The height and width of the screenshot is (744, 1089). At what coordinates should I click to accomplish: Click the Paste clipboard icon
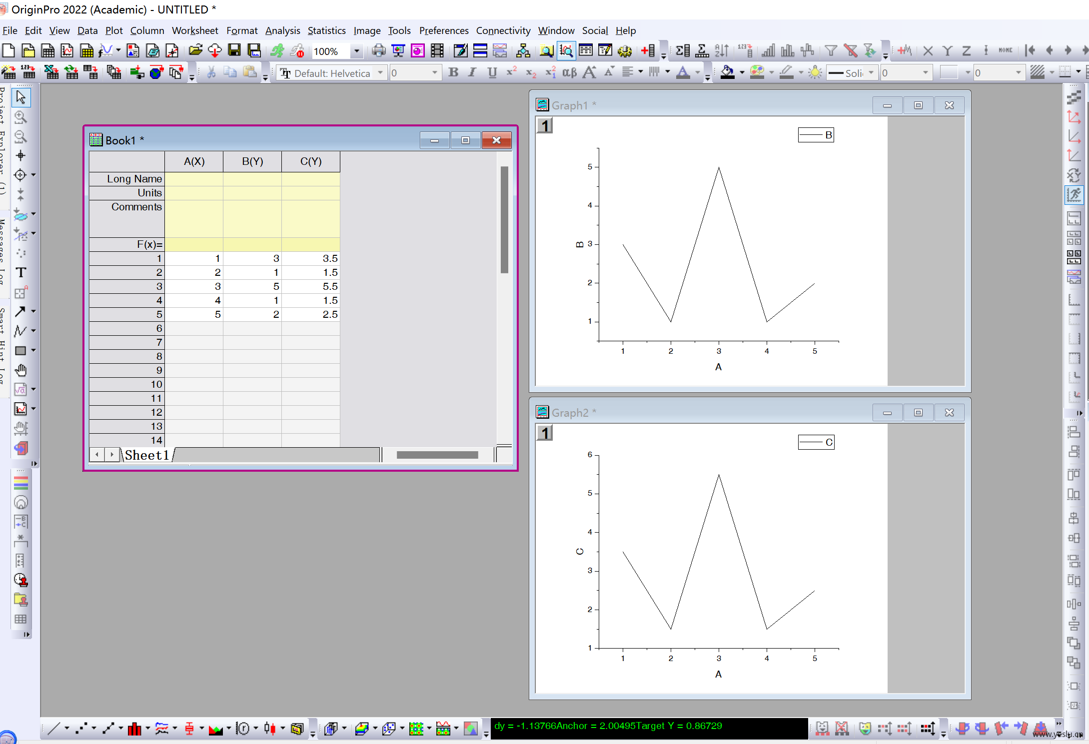pos(250,73)
